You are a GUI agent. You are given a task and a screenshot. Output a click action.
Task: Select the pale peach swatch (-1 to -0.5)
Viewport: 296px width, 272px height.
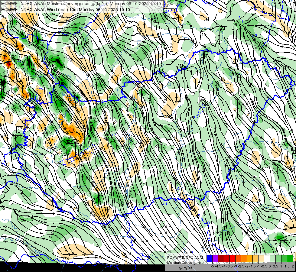click(261, 258)
